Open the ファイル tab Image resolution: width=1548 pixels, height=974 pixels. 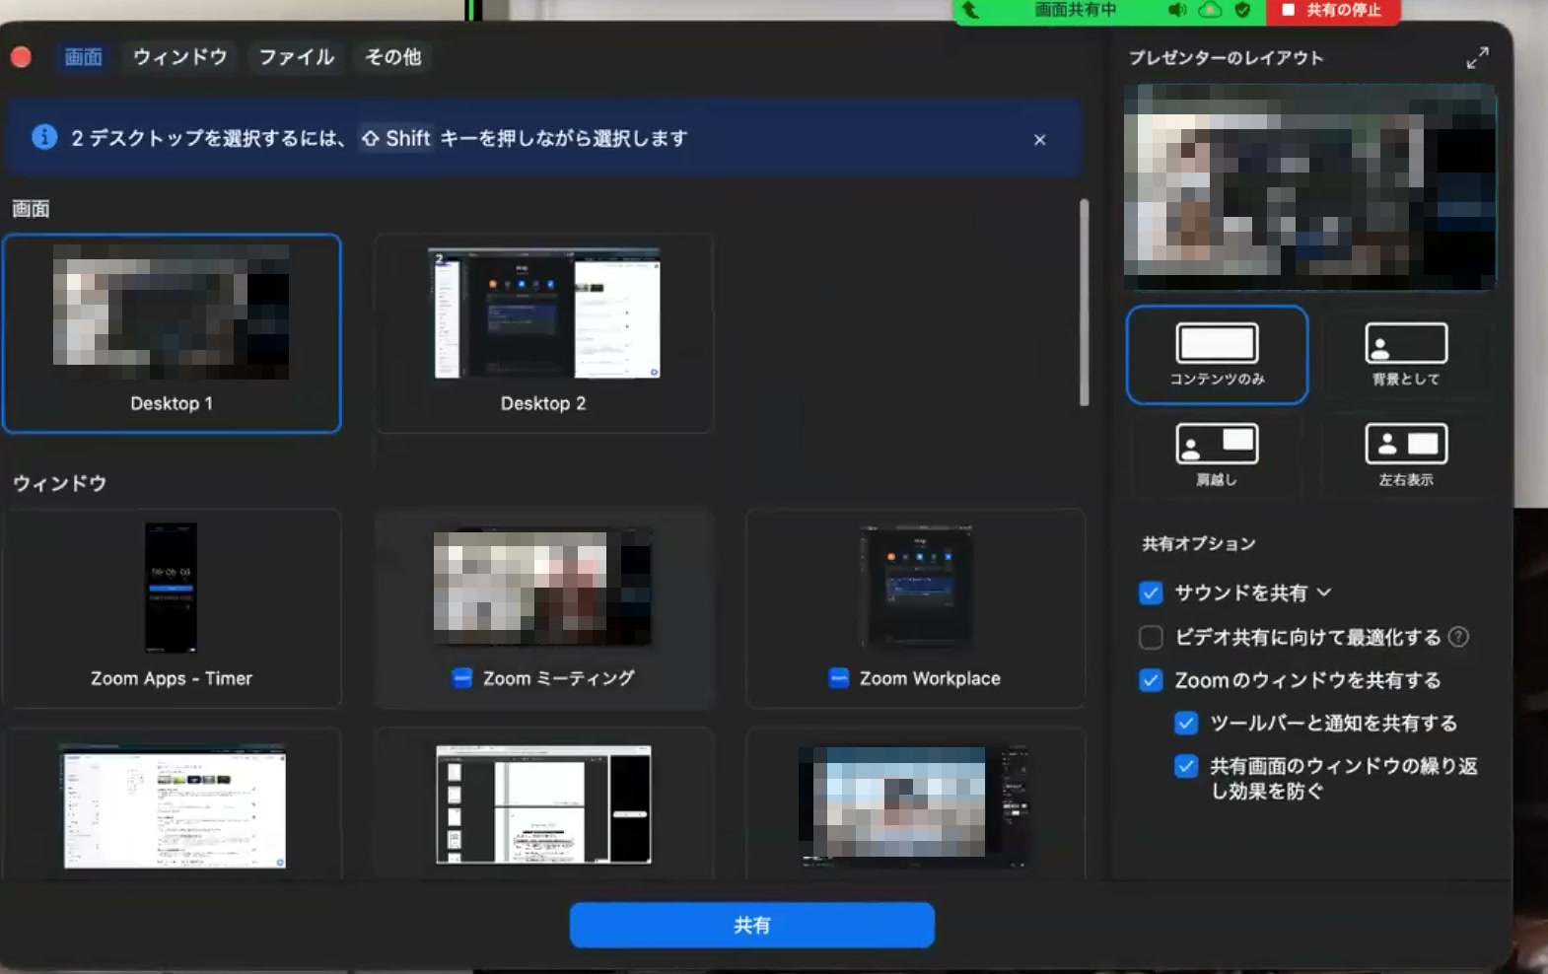coord(296,57)
